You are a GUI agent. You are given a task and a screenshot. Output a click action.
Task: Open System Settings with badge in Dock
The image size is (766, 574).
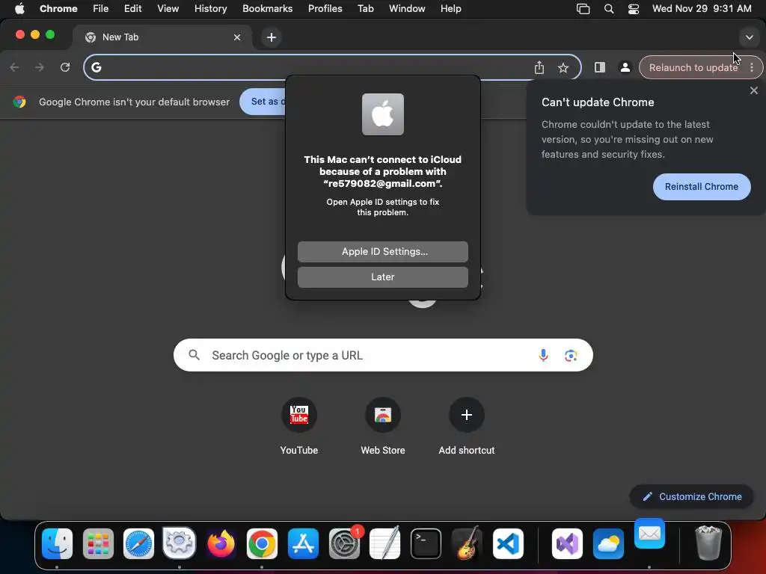[x=345, y=543]
